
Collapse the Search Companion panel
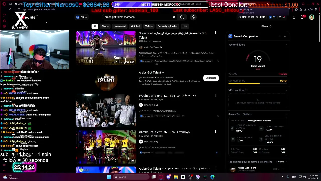point(285,36)
